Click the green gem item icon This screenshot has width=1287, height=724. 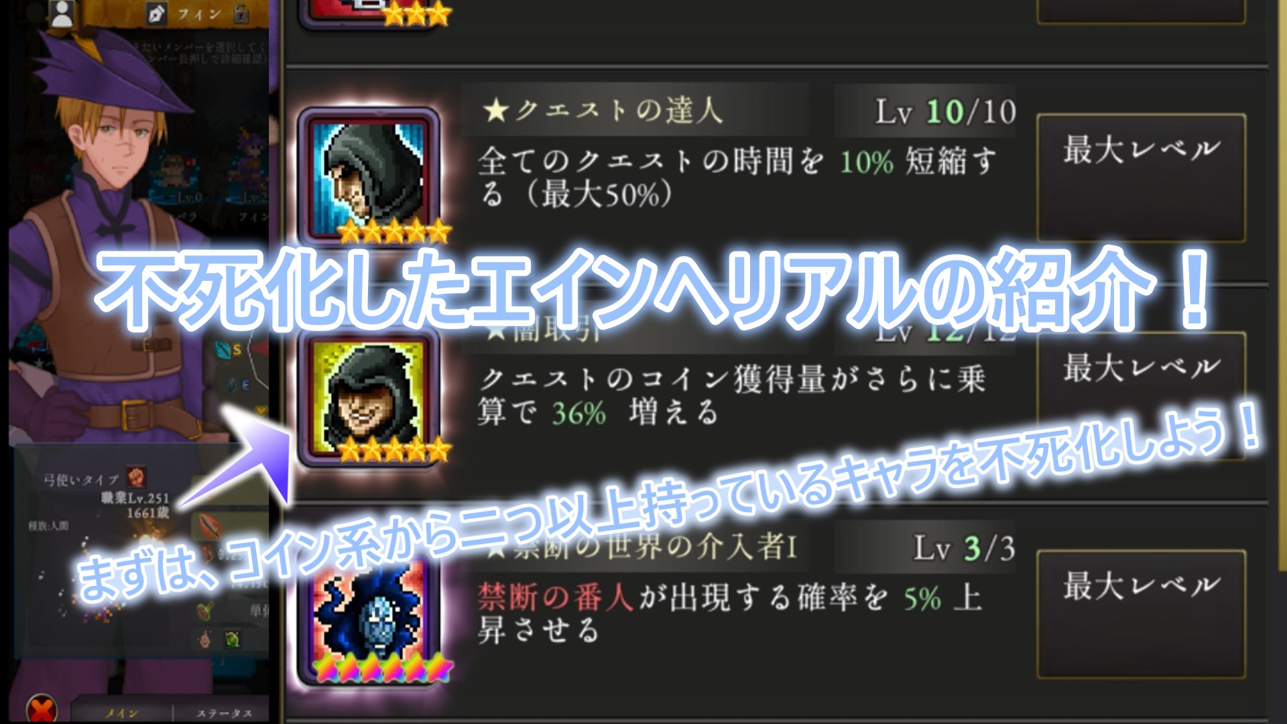tap(232, 639)
